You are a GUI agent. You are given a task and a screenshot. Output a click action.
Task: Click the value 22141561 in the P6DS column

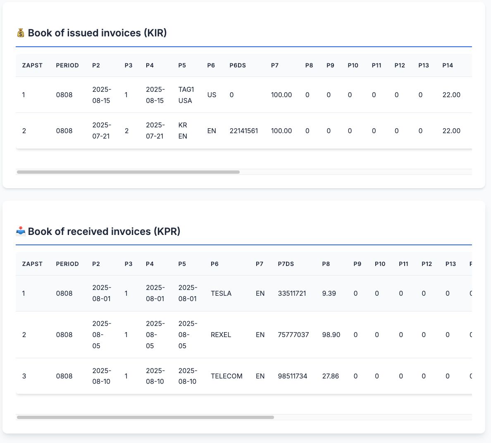(x=243, y=131)
